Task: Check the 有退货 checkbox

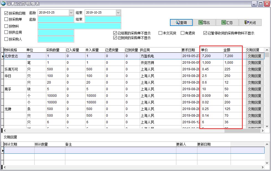Action: tap(182, 33)
